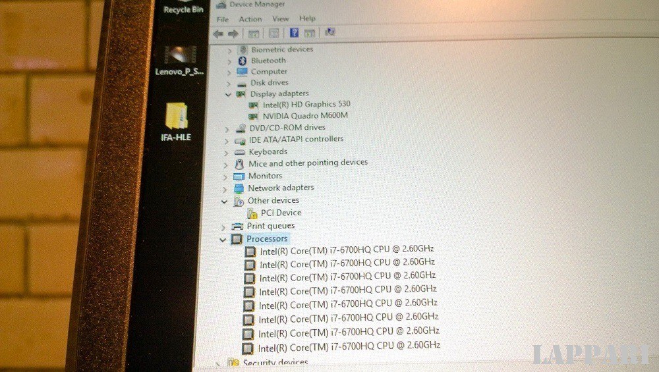Expand the Disk drives node
This screenshot has height=372, width=659.
tap(229, 84)
